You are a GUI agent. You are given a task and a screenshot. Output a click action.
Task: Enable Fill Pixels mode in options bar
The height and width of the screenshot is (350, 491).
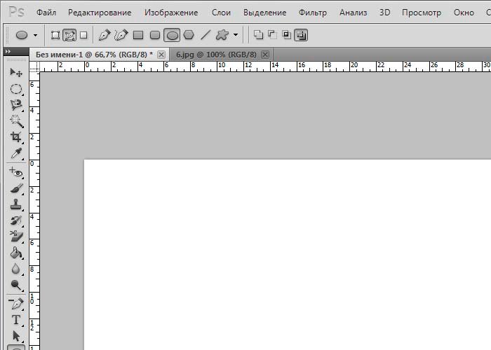point(83,34)
